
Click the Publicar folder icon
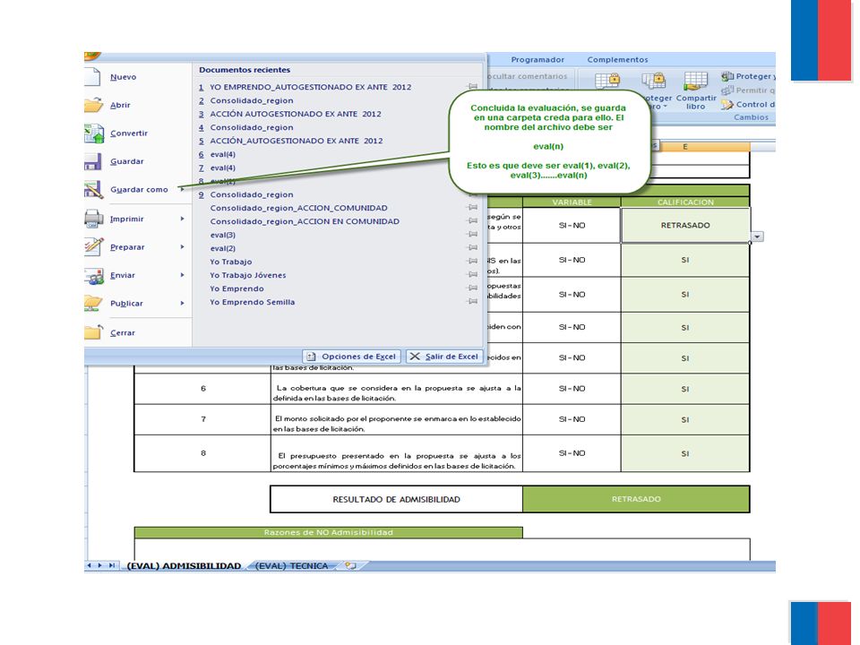[x=93, y=304]
